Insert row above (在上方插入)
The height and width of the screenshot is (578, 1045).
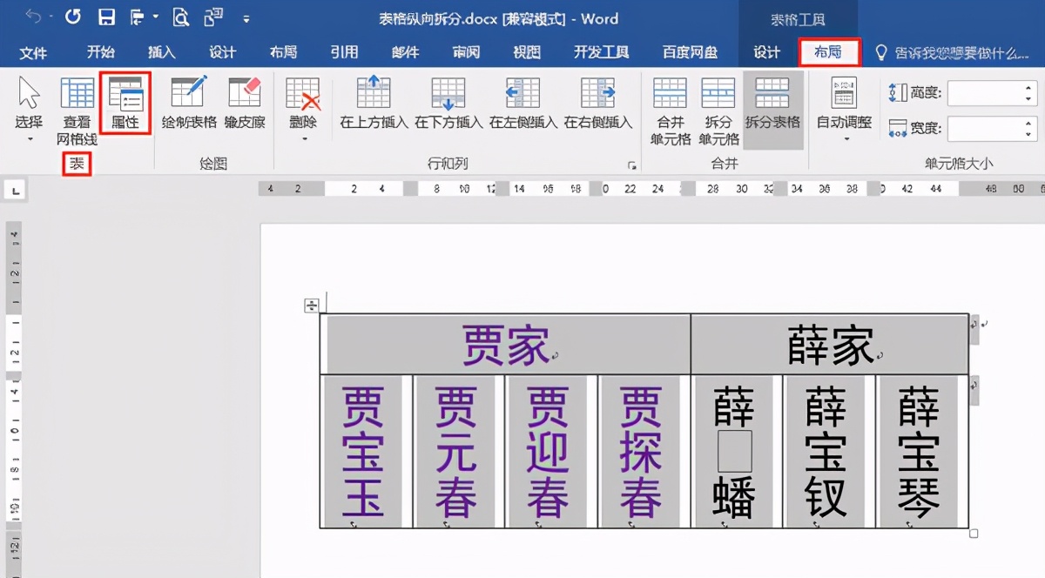click(x=374, y=103)
